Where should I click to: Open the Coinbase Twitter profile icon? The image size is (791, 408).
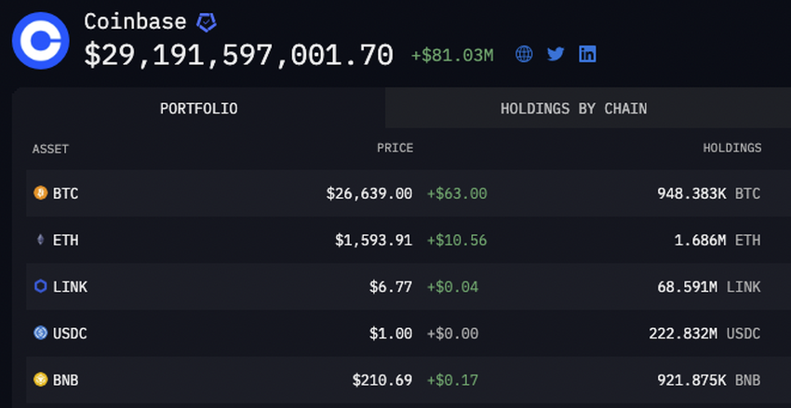point(556,54)
